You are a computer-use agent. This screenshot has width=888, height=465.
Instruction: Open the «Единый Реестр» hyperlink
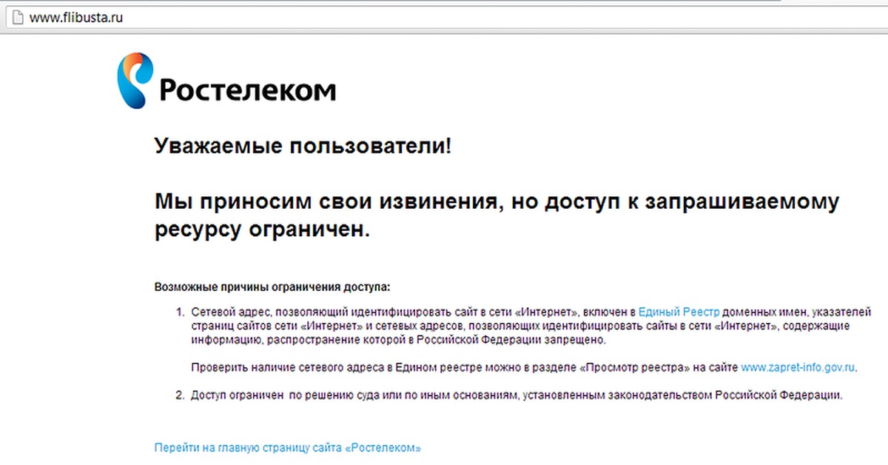pos(679,312)
